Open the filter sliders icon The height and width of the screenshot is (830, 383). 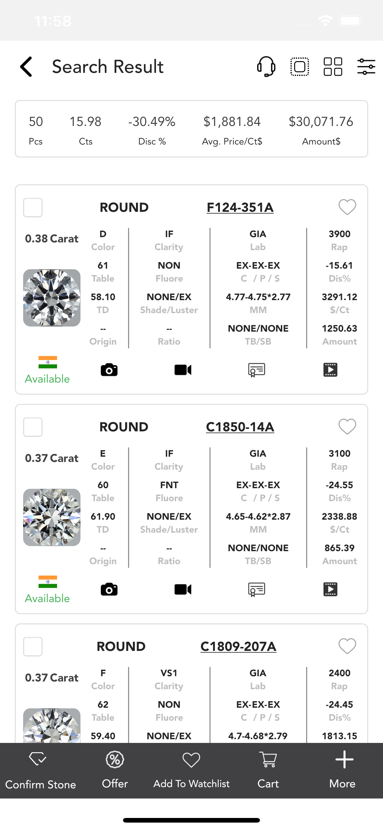pyautogui.click(x=366, y=67)
